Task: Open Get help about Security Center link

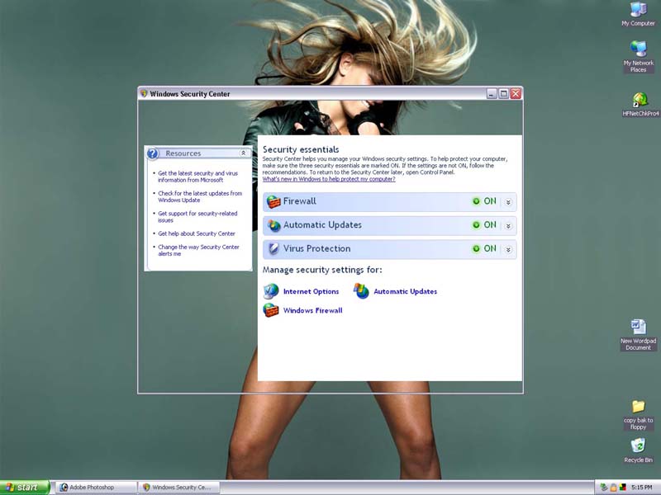Action: tap(197, 233)
